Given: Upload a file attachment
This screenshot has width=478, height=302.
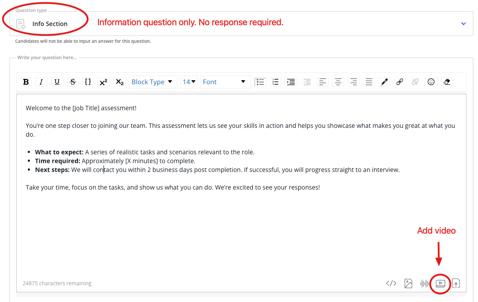Looking at the screenshot, I should (456, 283).
